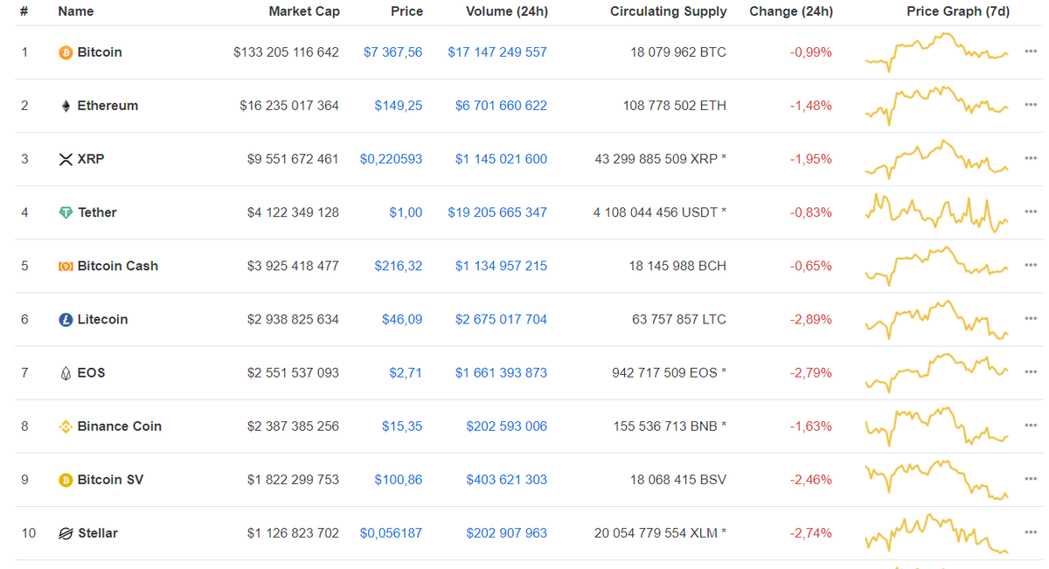Click the XRP logo icon
This screenshot has height=569, width=1049.
coord(66,159)
